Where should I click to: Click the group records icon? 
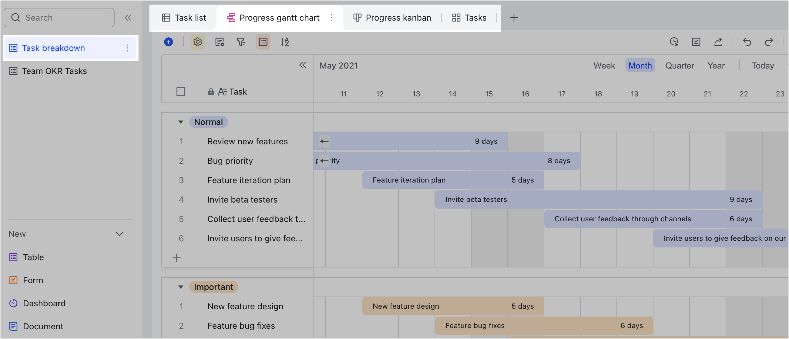tap(263, 42)
